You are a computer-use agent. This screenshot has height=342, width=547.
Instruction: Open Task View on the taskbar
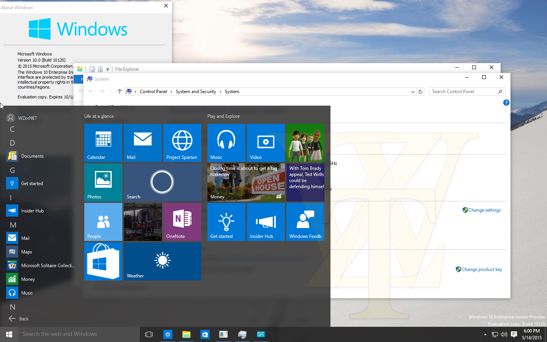click(149, 334)
